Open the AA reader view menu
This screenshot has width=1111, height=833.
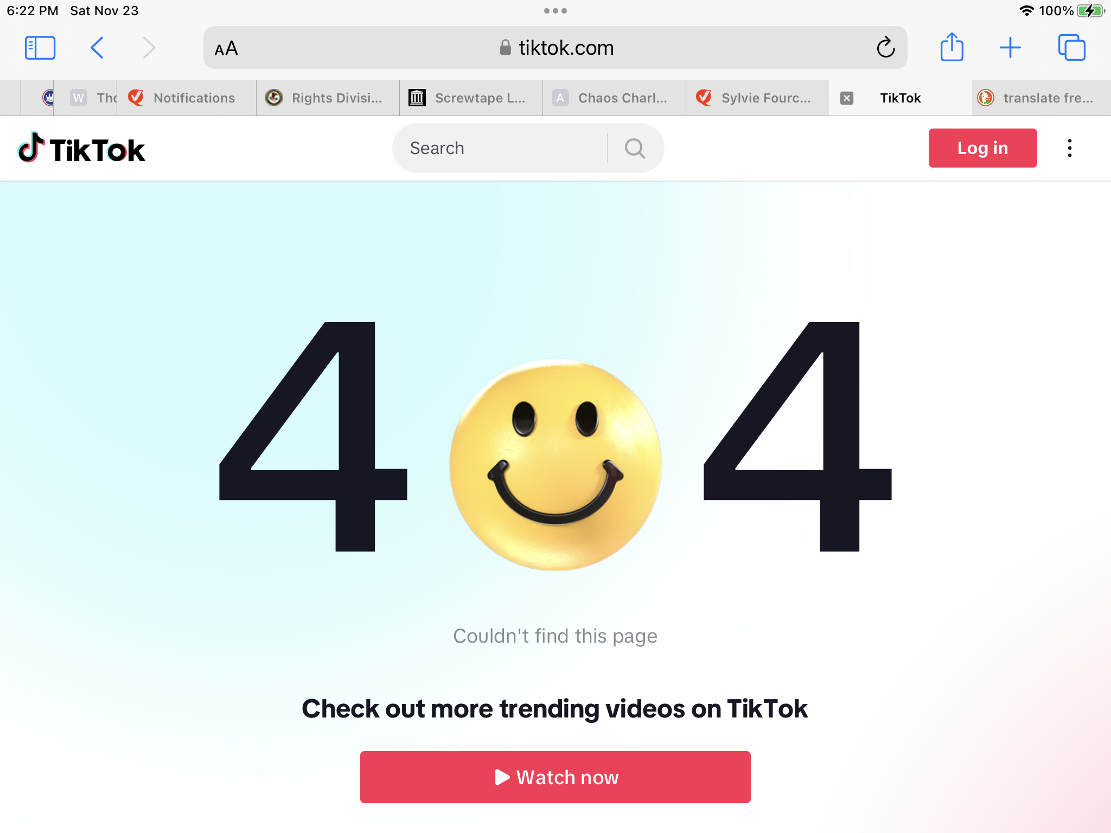(x=226, y=48)
